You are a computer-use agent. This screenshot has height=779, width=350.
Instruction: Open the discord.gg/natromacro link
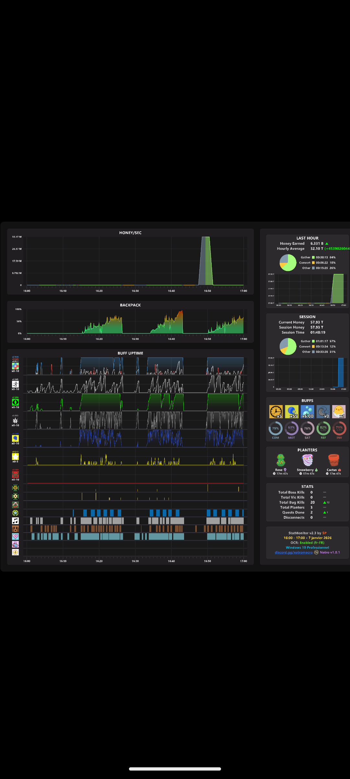(294, 552)
